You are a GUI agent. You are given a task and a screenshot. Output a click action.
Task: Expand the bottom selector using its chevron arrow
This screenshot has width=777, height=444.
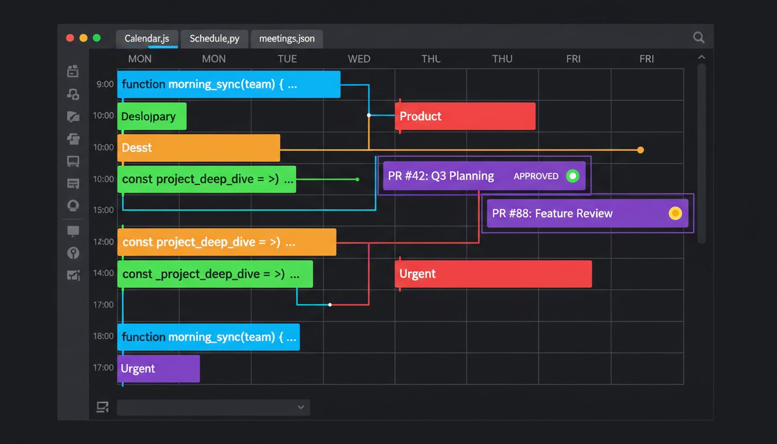[301, 407]
